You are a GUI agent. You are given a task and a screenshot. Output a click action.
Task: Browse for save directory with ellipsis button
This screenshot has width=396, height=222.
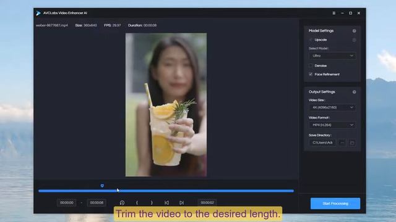click(342, 142)
